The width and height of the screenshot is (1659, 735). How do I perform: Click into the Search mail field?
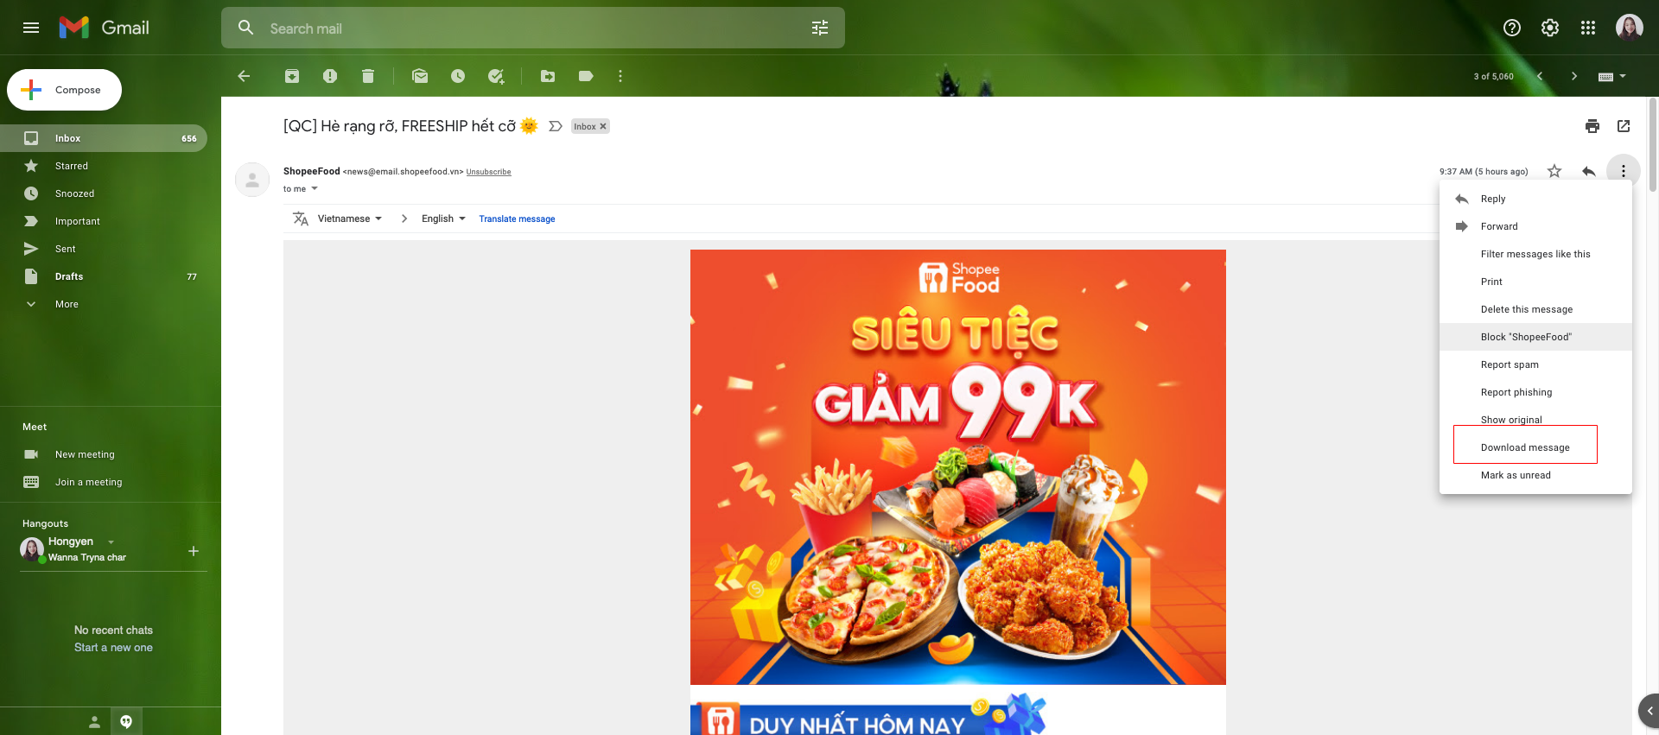coord(533,29)
